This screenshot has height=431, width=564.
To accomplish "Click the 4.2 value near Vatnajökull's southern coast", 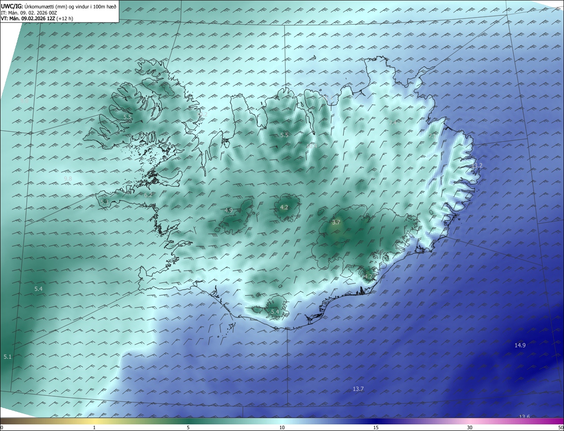I will (x=368, y=277).
